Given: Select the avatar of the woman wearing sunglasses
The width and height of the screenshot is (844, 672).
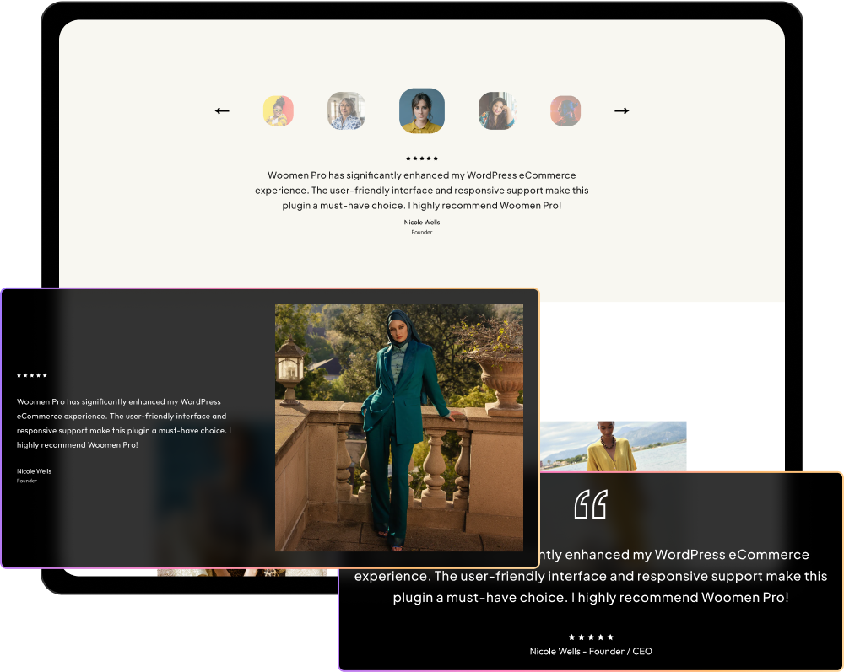Looking at the screenshot, I should tap(279, 110).
